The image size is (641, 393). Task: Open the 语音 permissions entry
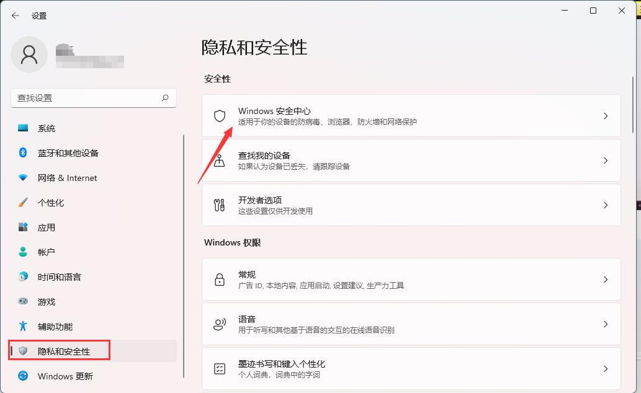pyautogui.click(x=411, y=324)
